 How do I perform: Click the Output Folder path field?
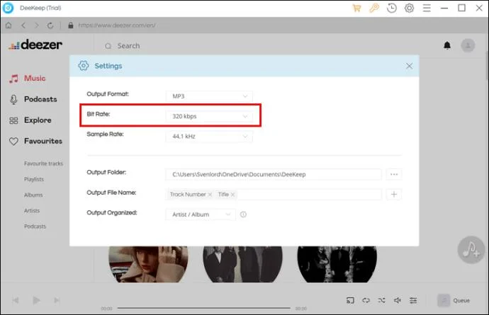point(274,174)
